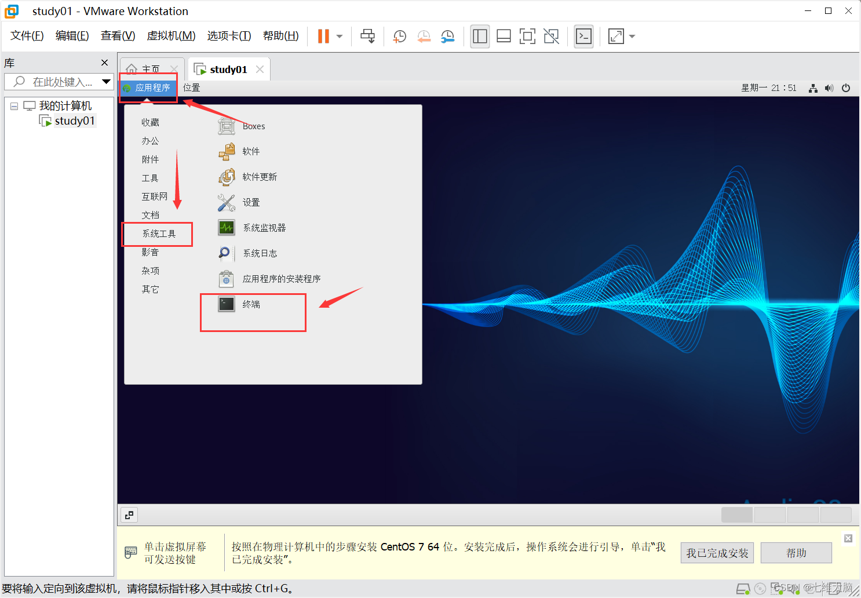Image resolution: width=861 pixels, height=598 pixels.
Task: Send Ctrl+Alt+Del to the VM
Action: [x=367, y=37]
